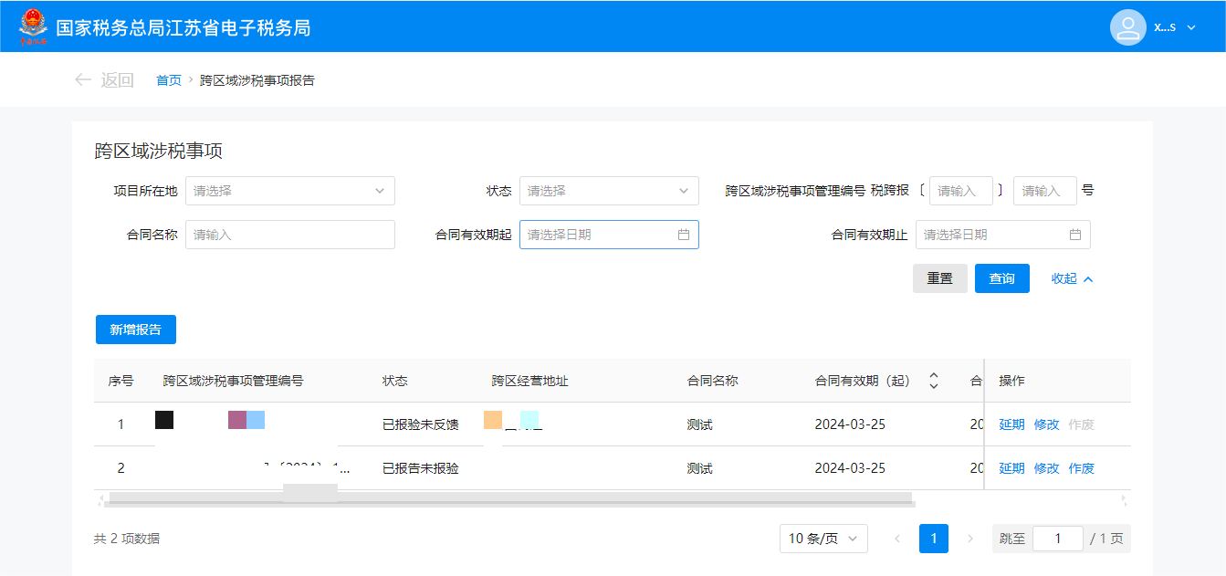1226x576 pixels.
Task: Click the tax bureau emblem logo
Action: tap(33, 26)
